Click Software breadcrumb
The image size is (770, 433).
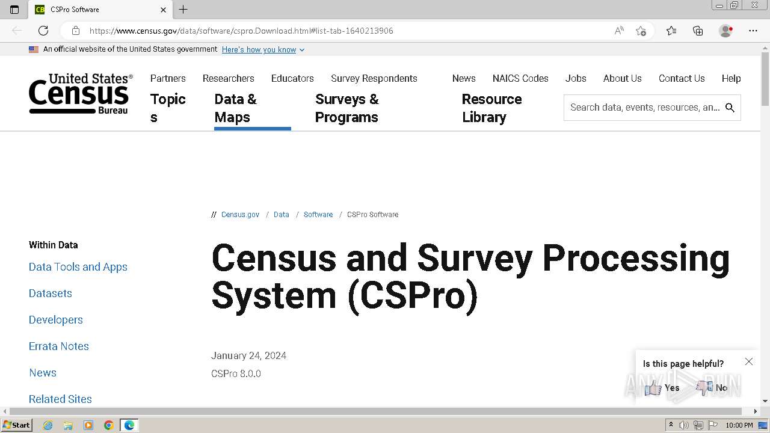(318, 215)
